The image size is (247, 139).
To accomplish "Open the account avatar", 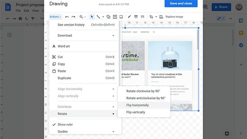I will (239, 7).
